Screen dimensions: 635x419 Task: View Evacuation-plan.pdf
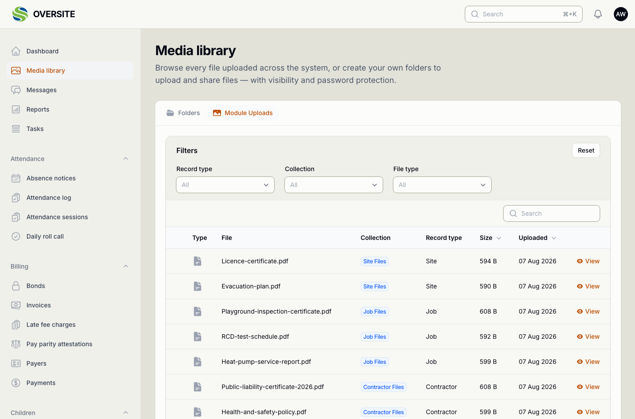588,286
